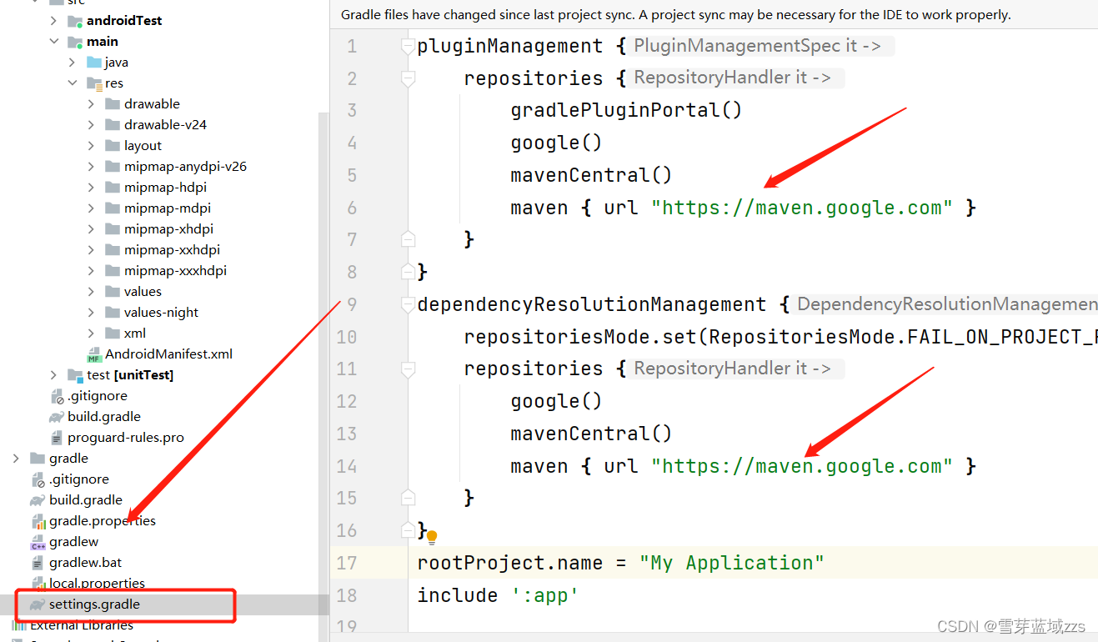Click the drawable folder icon
Screen dimensions: 1098x642
tap(113, 103)
